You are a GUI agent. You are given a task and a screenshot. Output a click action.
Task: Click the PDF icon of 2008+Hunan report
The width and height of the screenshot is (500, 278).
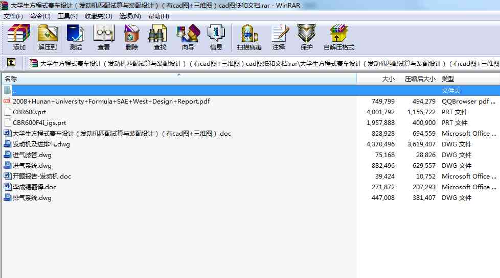point(7,101)
